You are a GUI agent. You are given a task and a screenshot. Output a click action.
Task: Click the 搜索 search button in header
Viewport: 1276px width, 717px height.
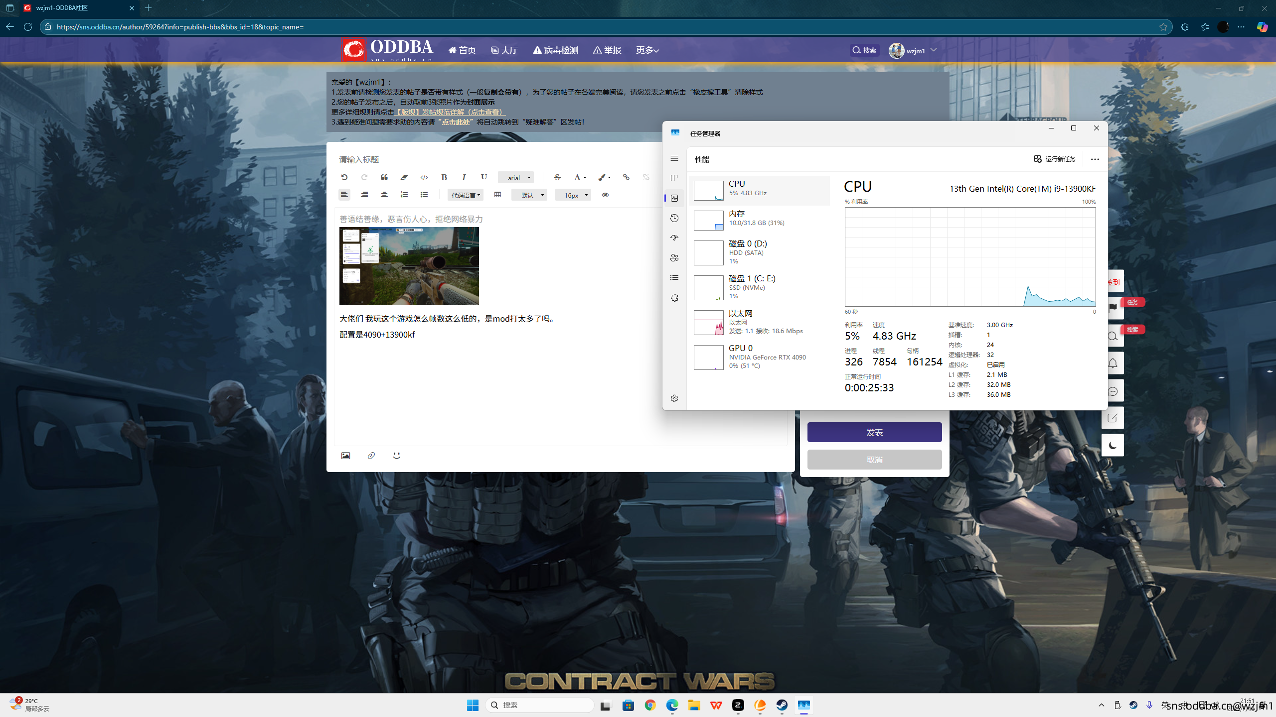point(864,50)
